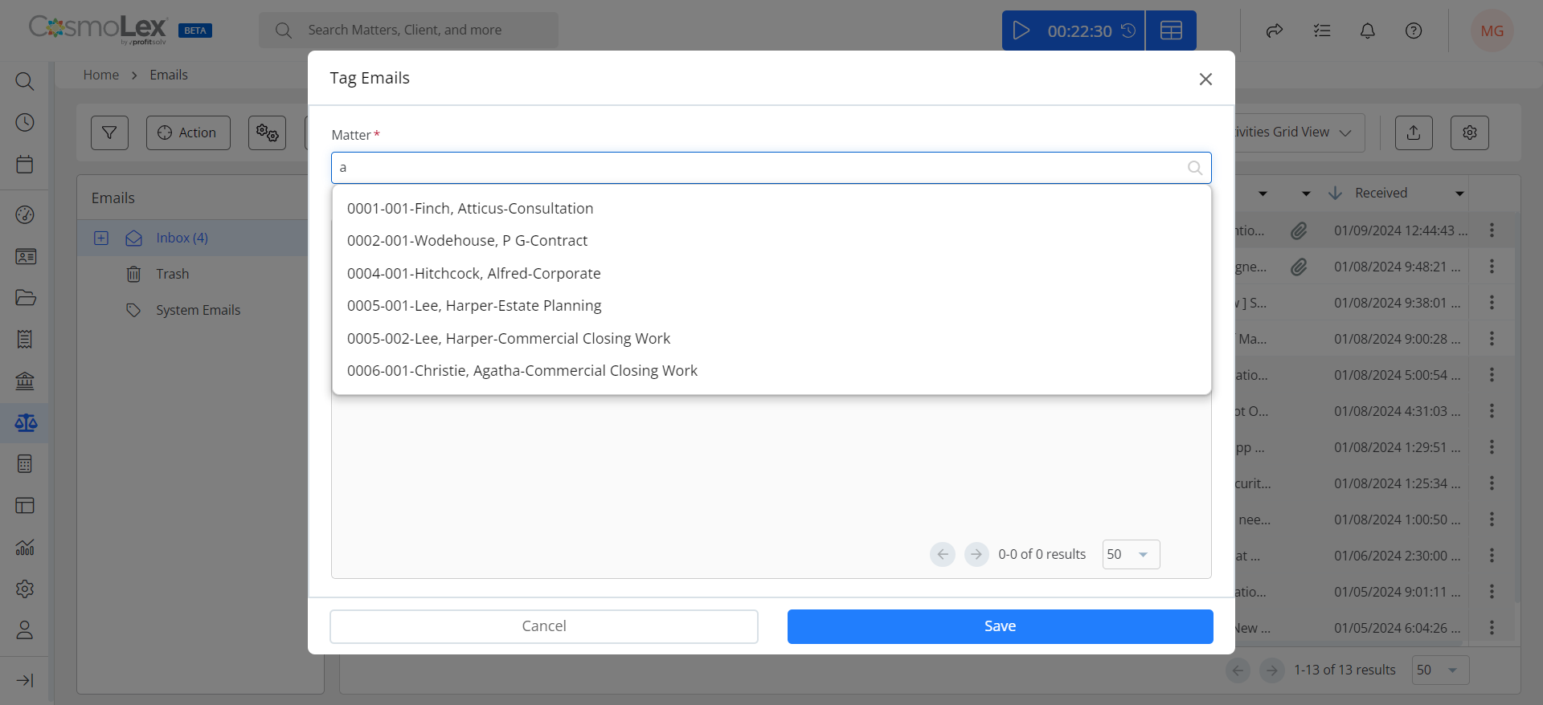Open the bank building sidebar icon
This screenshot has width=1543, height=705.
[25, 381]
